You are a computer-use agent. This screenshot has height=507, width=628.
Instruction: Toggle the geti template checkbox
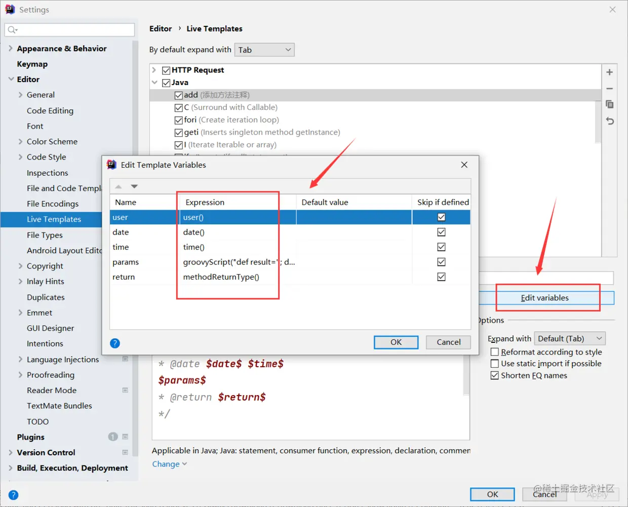click(x=178, y=133)
